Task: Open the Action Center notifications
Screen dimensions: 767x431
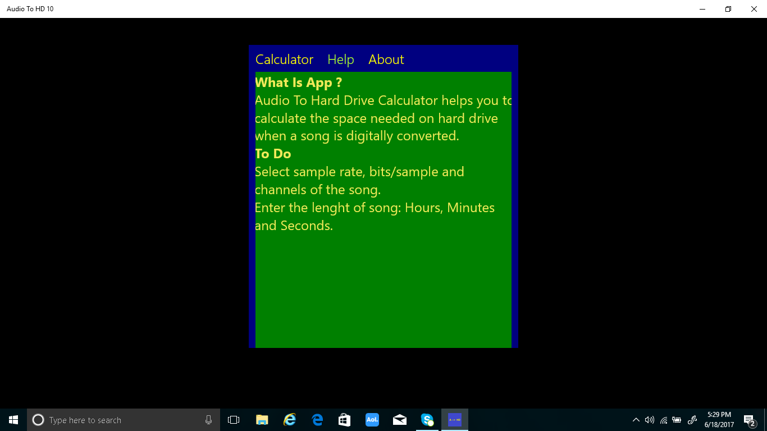Action: click(749, 420)
